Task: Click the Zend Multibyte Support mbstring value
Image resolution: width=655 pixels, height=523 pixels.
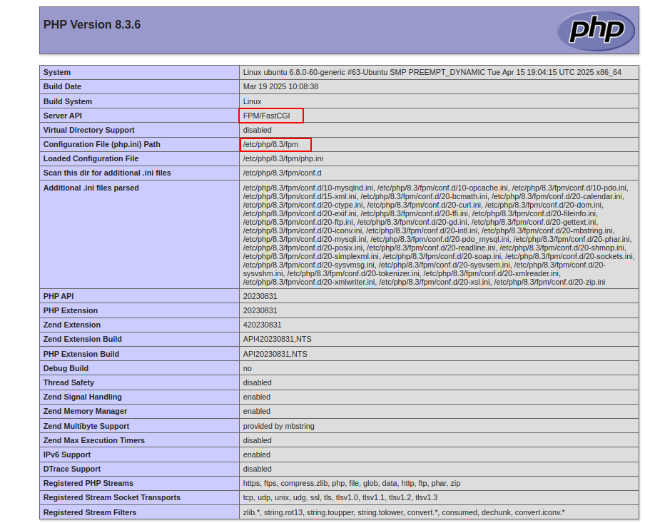Action: (x=278, y=426)
